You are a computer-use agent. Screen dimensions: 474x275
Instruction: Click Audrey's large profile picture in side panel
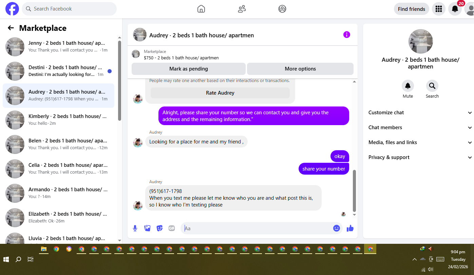click(420, 41)
